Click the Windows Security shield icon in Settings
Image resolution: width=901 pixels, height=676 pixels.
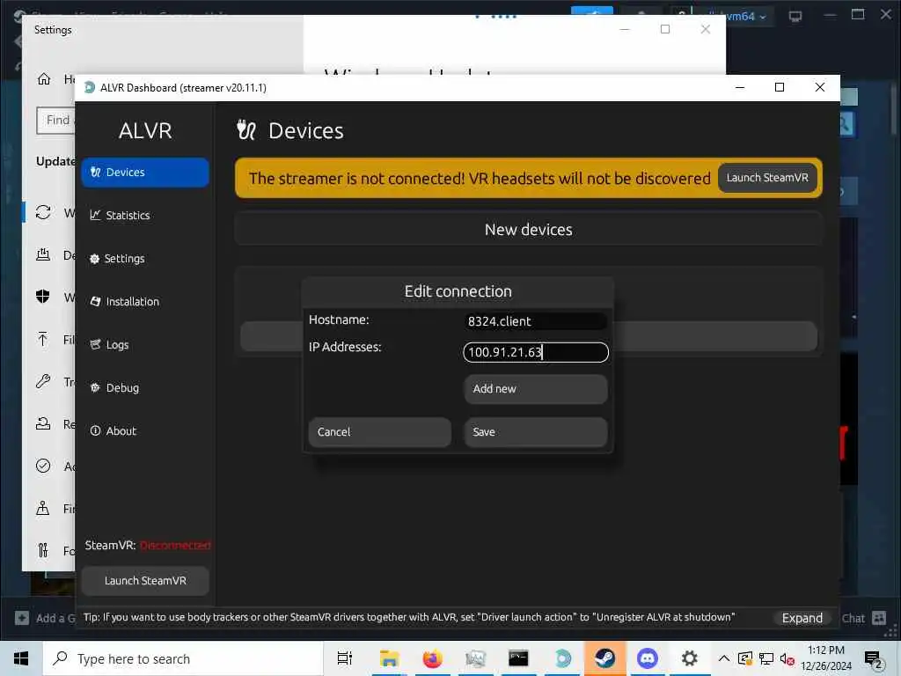click(x=42, y=297)
